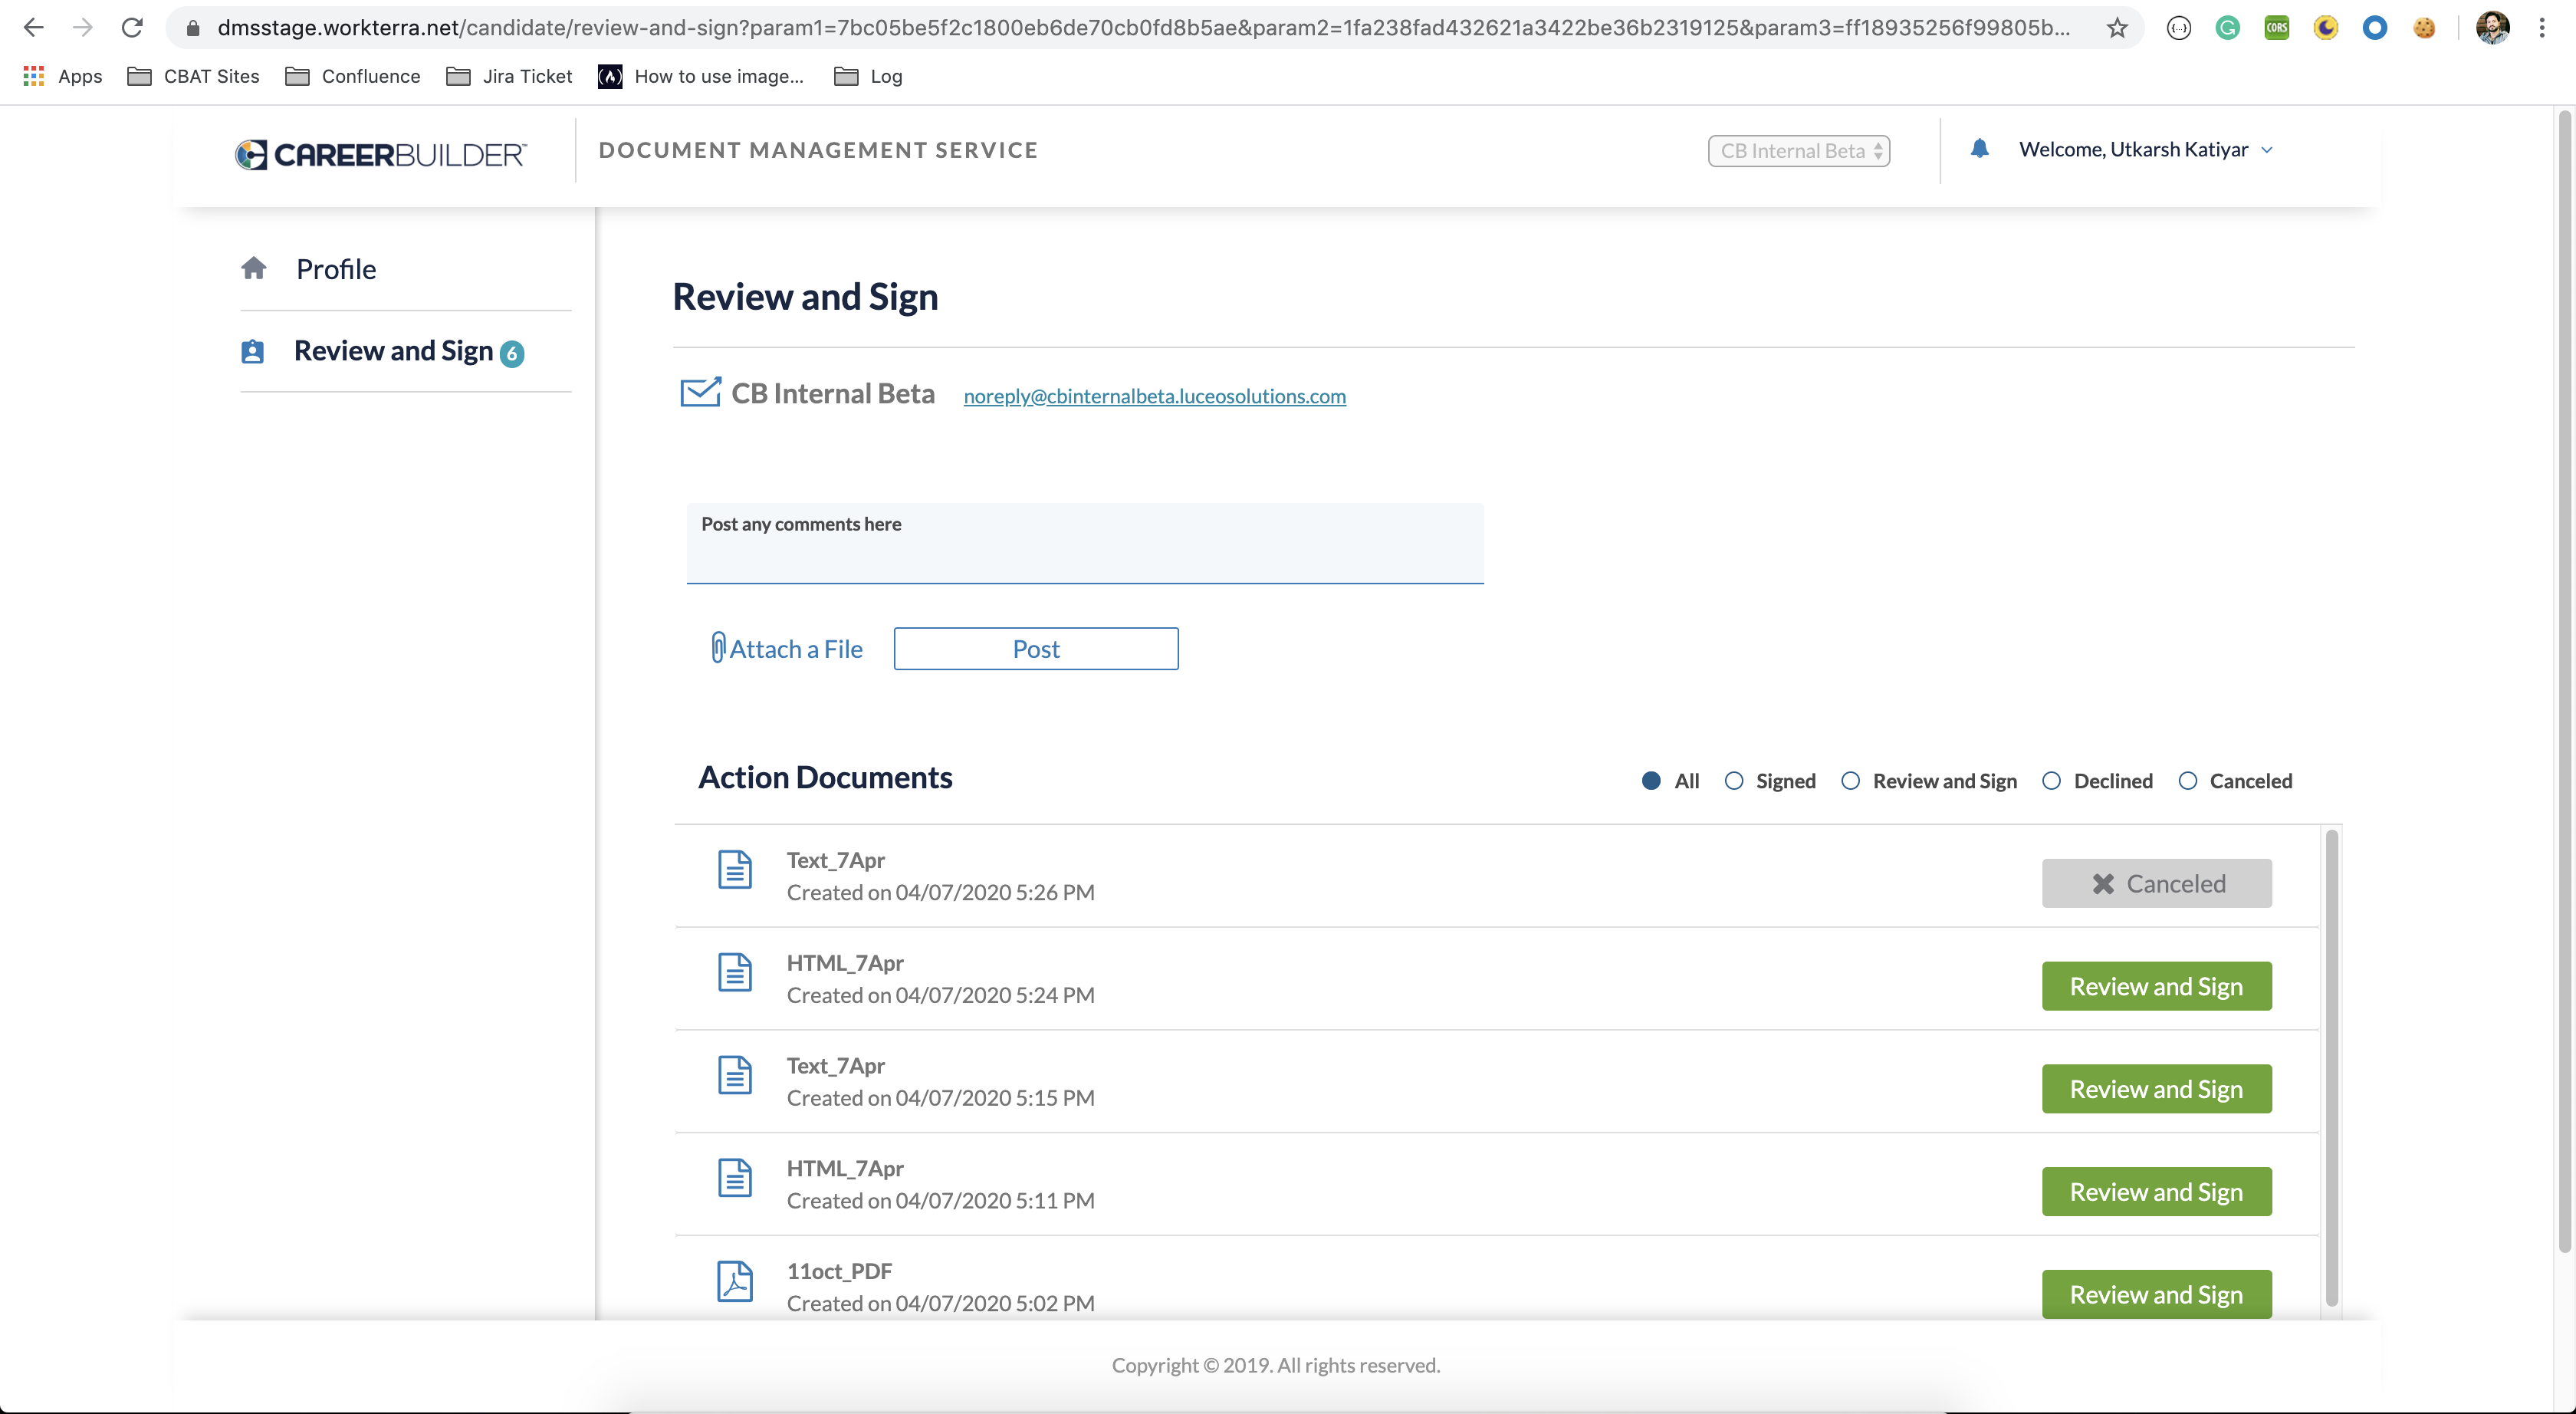This screenshot has width=2576, height=1414.
Task: Click the envelope icon beside CB Internal Beta
Action: [x=700, y=393]
